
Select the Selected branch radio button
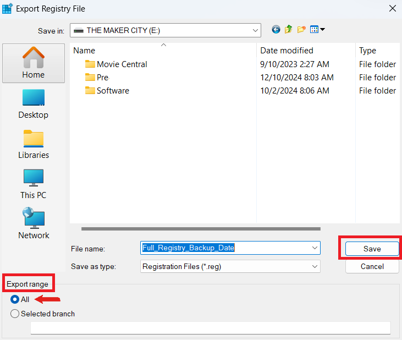click(15, 314)
